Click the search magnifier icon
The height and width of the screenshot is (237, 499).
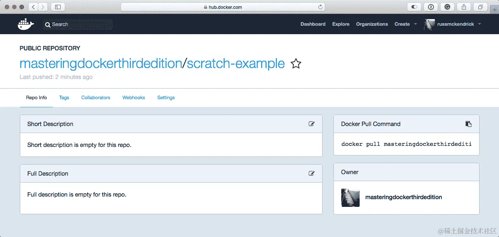[x=48, y=25]
